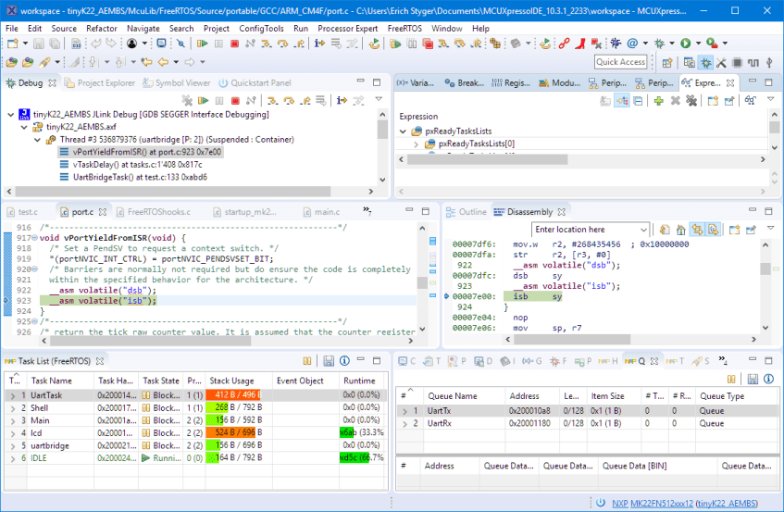Image resolution: width=784 pixels, height=512 pixels.
Task: Open the Debug perspective button
Action: coord(705,63)
